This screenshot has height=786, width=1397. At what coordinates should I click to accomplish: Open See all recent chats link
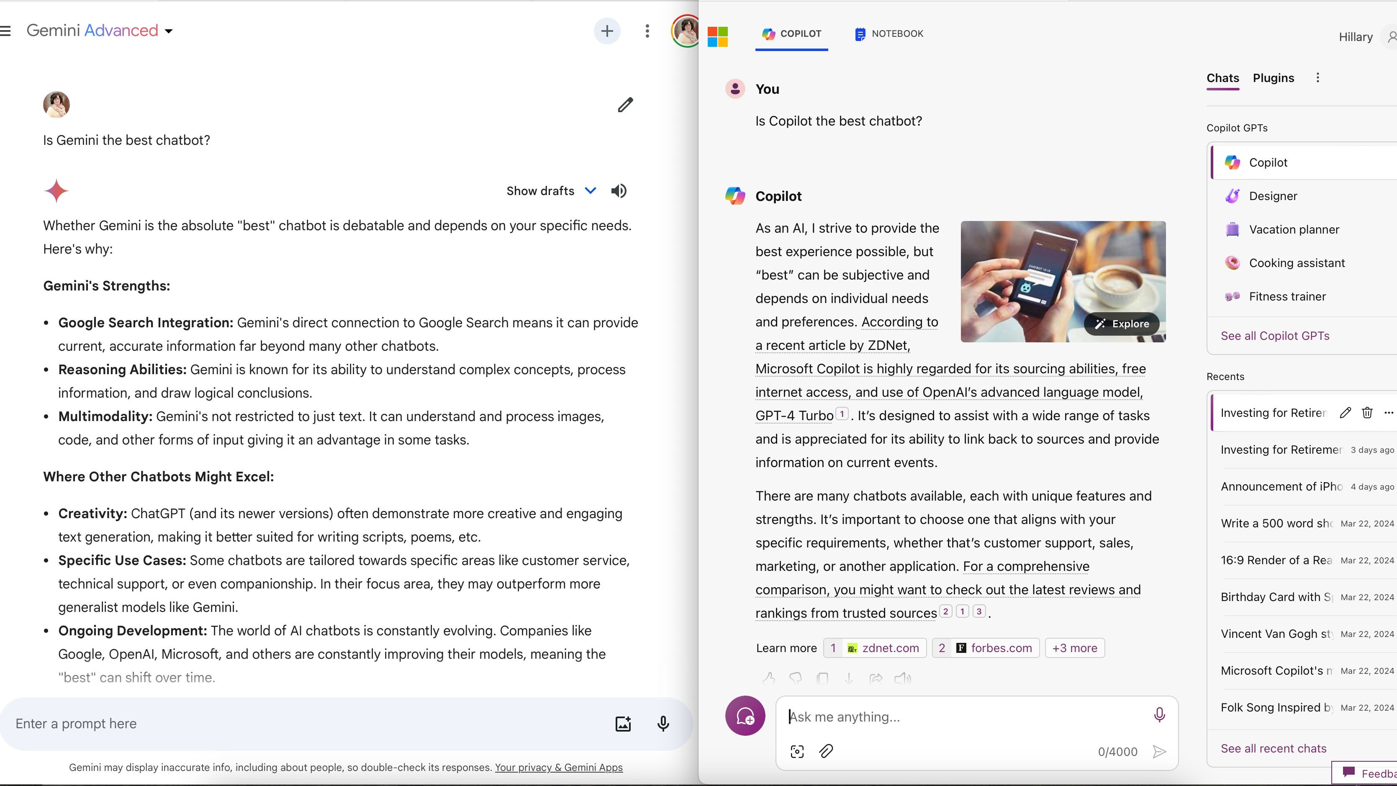[1273, 747]
